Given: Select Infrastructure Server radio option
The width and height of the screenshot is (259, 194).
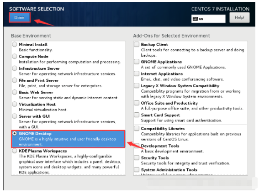Looking at the screenshot, I should point(15,68).
